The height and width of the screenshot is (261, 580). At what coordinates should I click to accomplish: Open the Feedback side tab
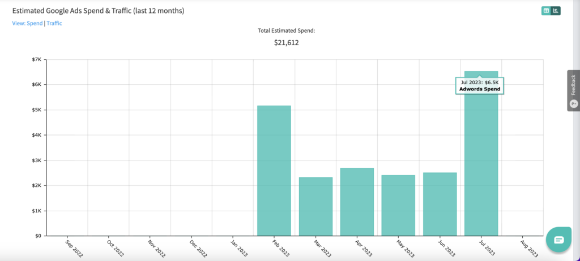[573, 90]
